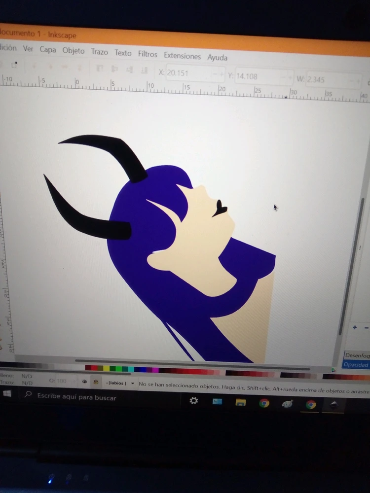Click the black lips shape on the face
This screenshot has height=493, width=370.
click(x=220, y=208)
